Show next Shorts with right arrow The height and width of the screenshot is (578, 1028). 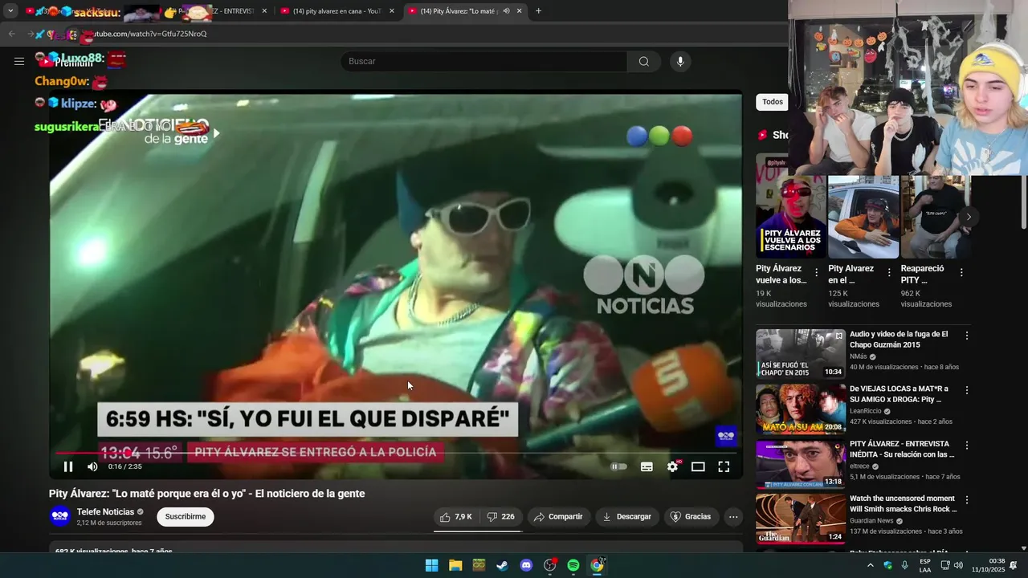tap(969, 217)
